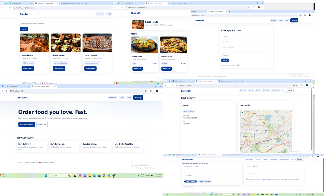
Task: Log out from the Track Order page
Action: click(x=290, y=91)
